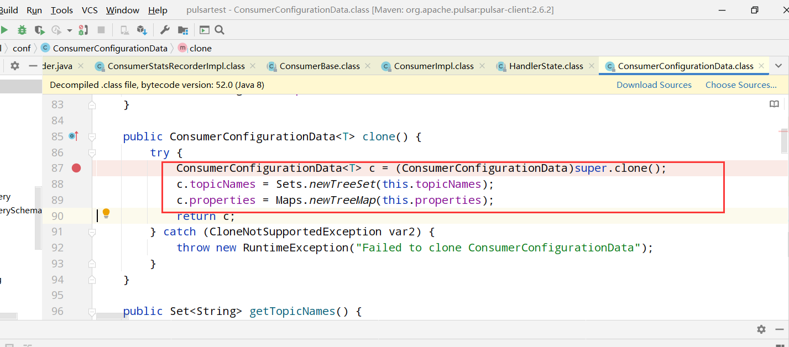Click line number 92 in gutter
This screenshot has height=347, width=789.
point(58,248)
